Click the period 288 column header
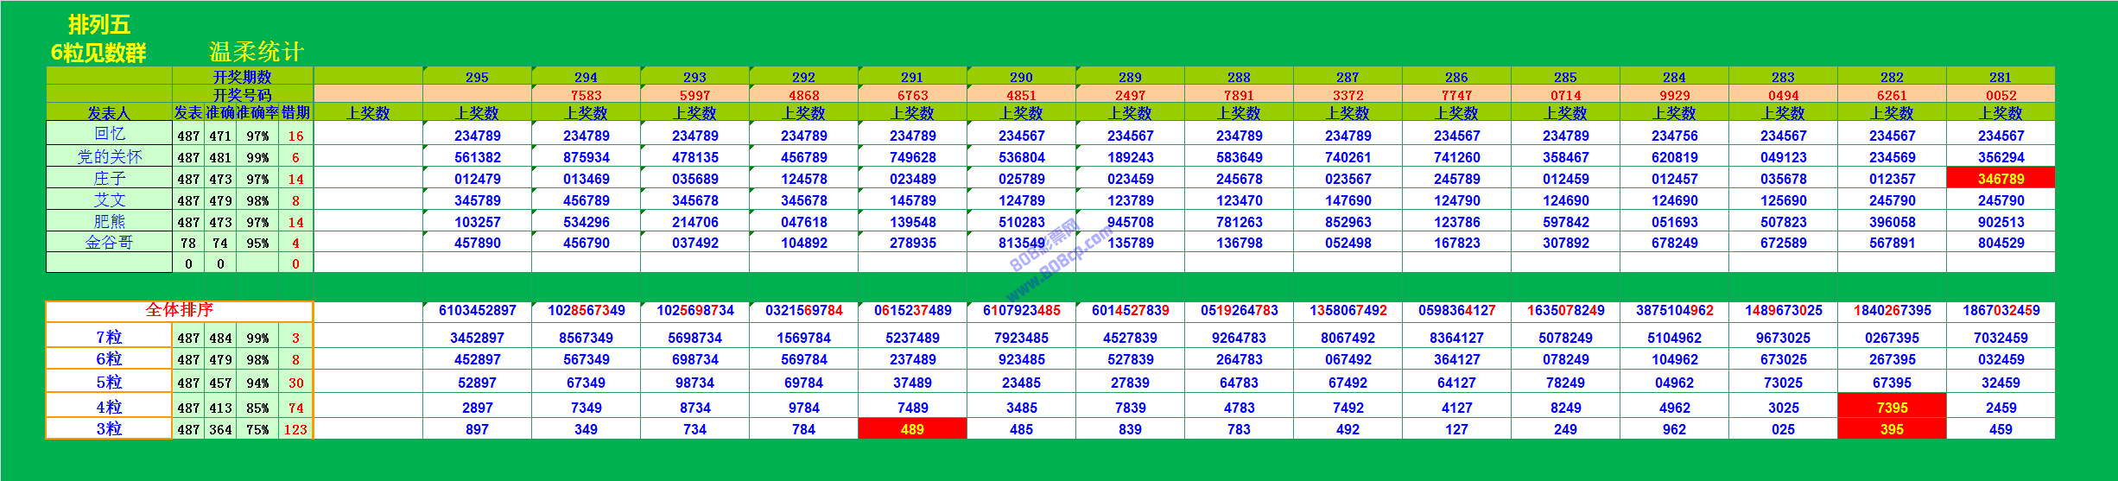The image size is (2118, 481). click(1239, 77)
